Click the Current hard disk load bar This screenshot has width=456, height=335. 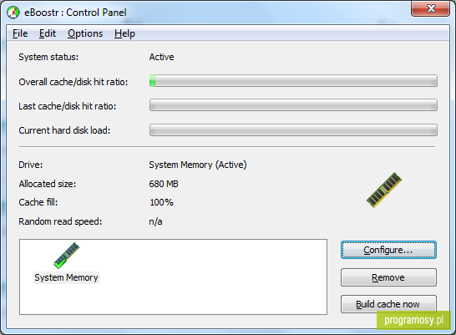(x=293, y=130)
